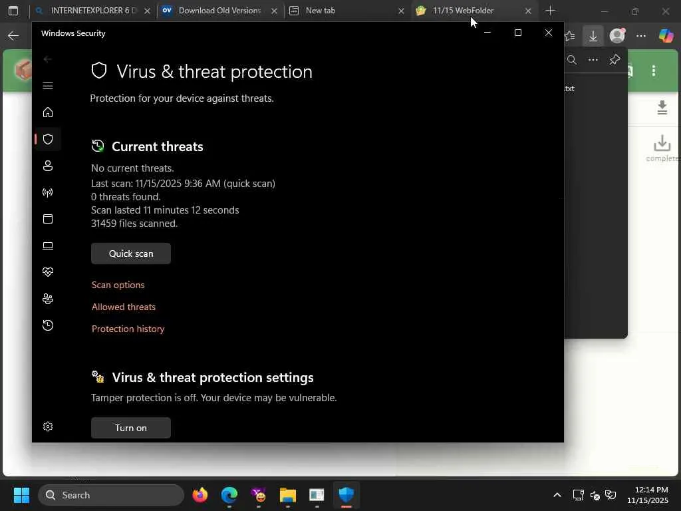Open the Windows Security navigation hamburger menu
The image size is (681, 511).
48,86
